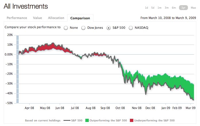Image resolution: width=200 pixels, height=126 pixels.
Task: Set time range to 1d
Action: (x=147, y=8)
